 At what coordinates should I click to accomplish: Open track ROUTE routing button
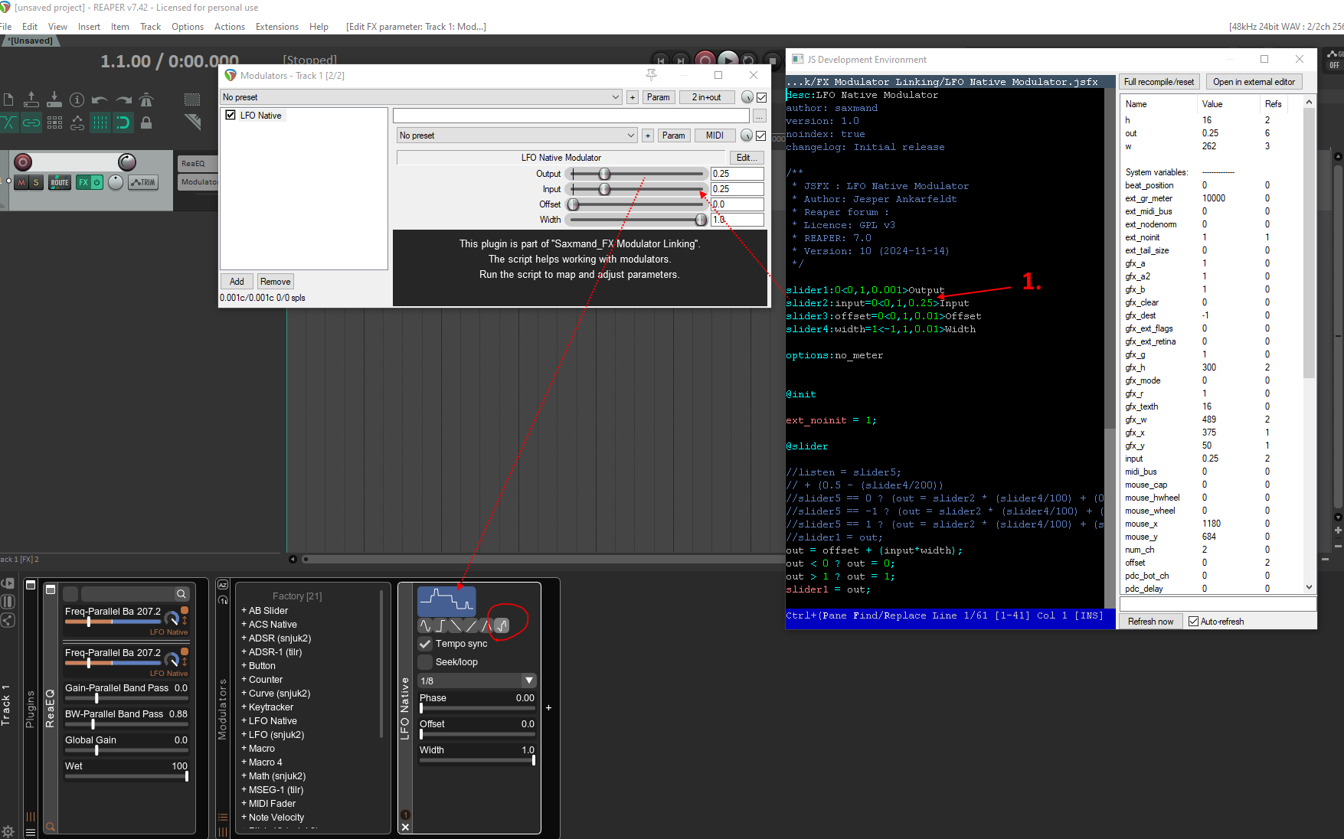[x=60, y=182]
